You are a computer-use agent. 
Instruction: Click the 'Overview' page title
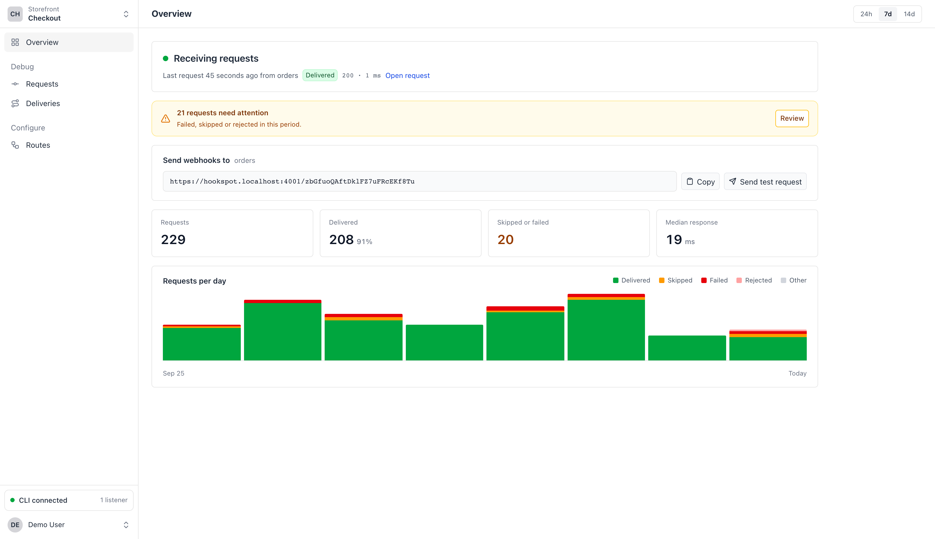pos(171,14)
